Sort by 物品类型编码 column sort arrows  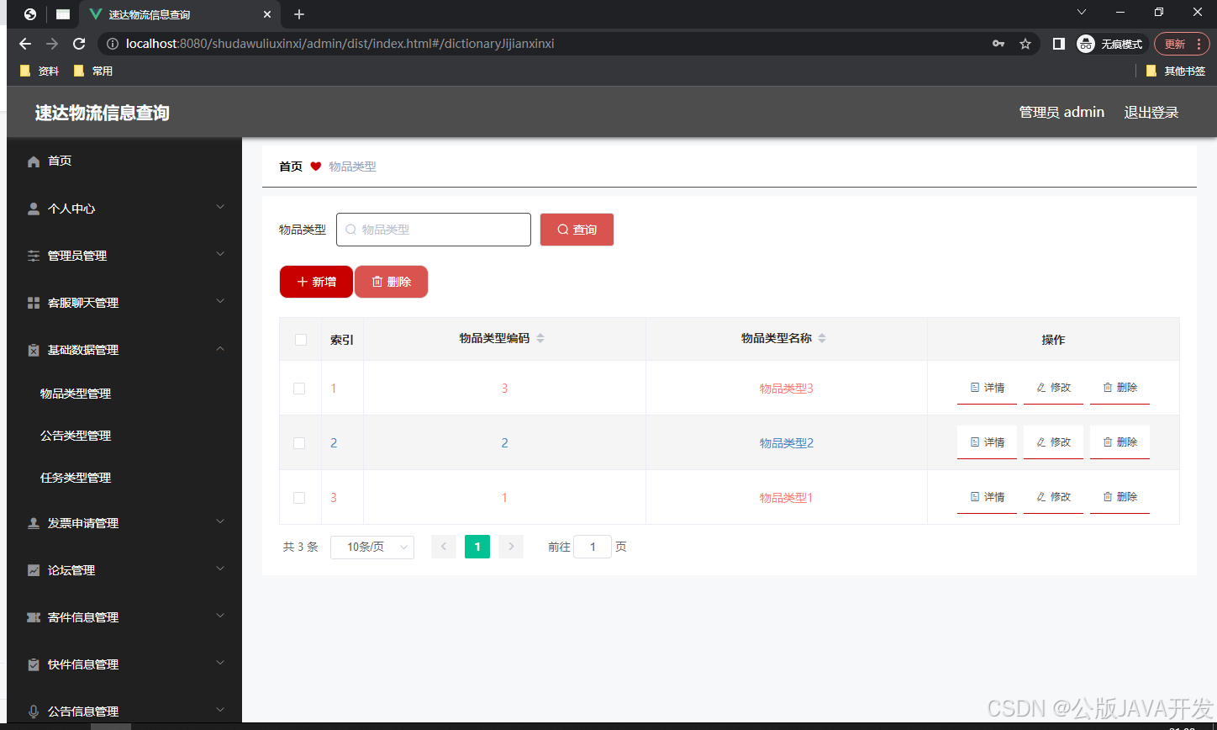[540, 338]
